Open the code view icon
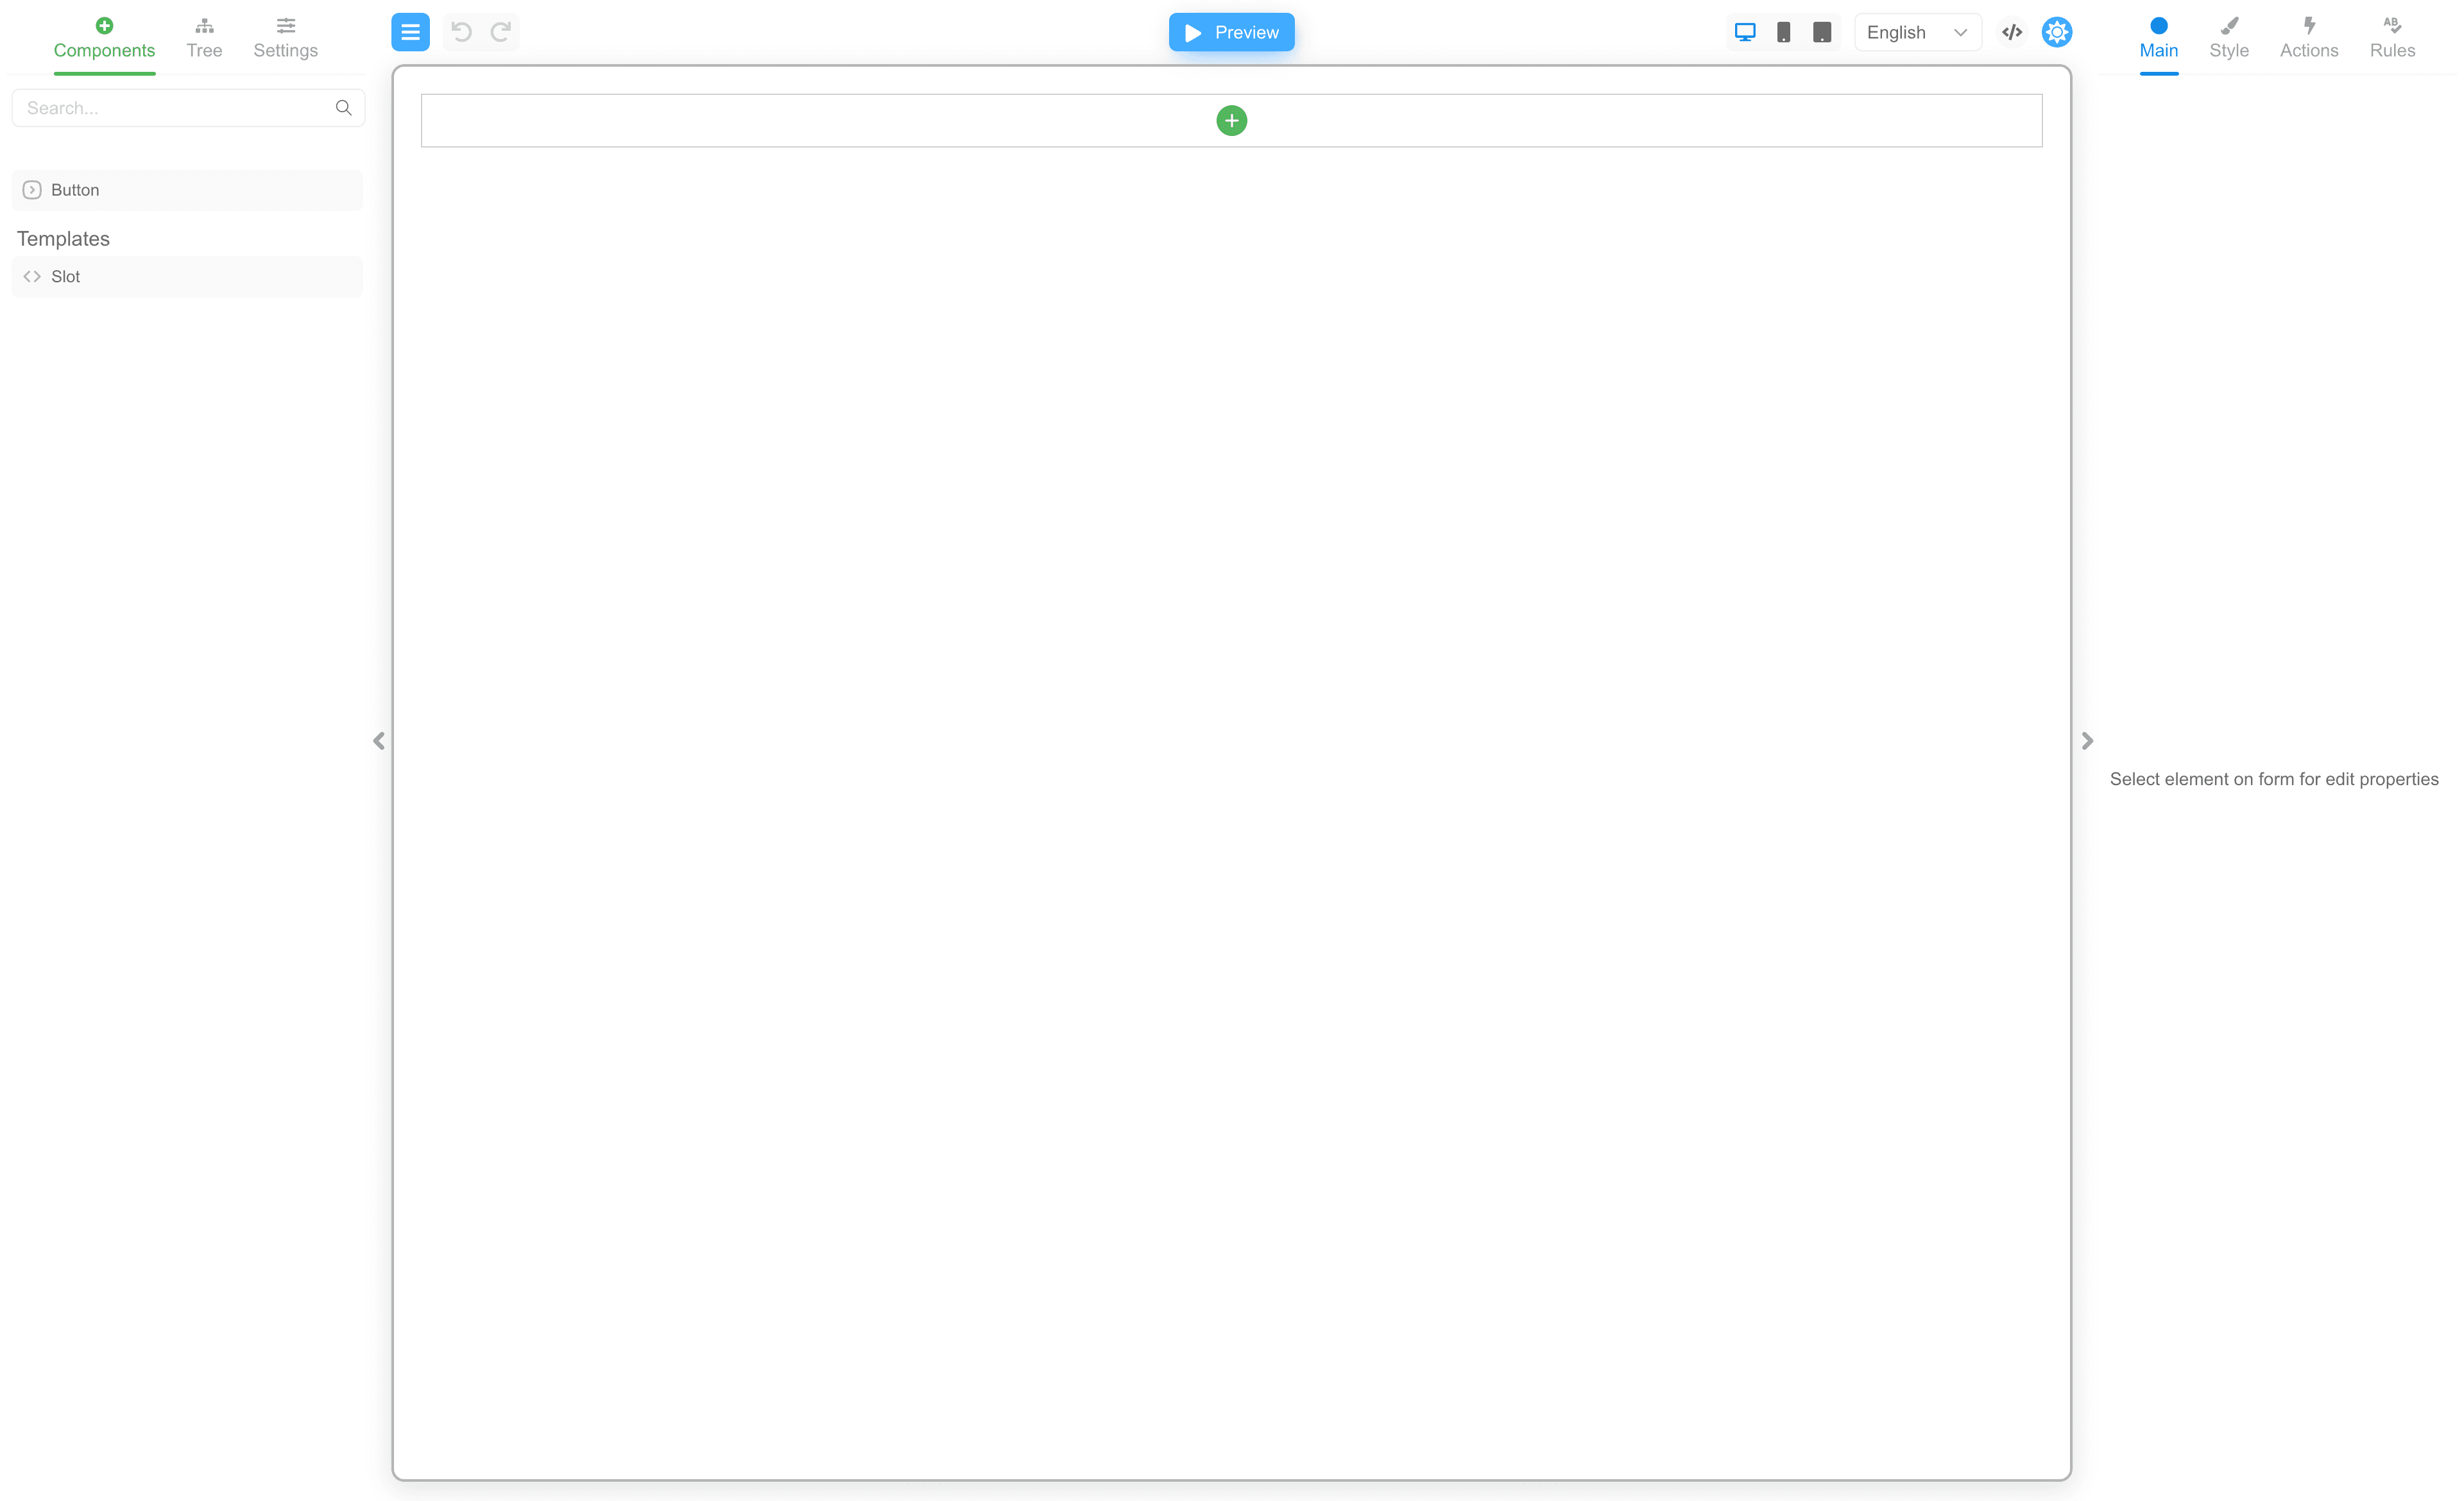This screenshot has width=2464, height=1501. pos(2012,32)
